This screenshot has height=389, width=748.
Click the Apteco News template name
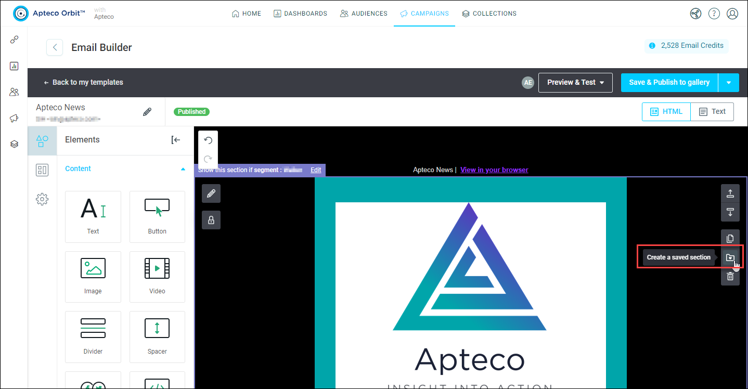[60, 108]
